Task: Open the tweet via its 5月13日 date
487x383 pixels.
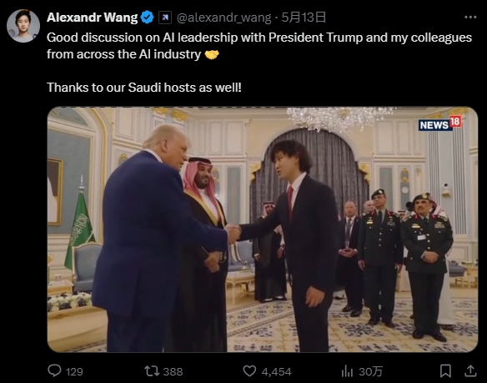Action: 304,18
